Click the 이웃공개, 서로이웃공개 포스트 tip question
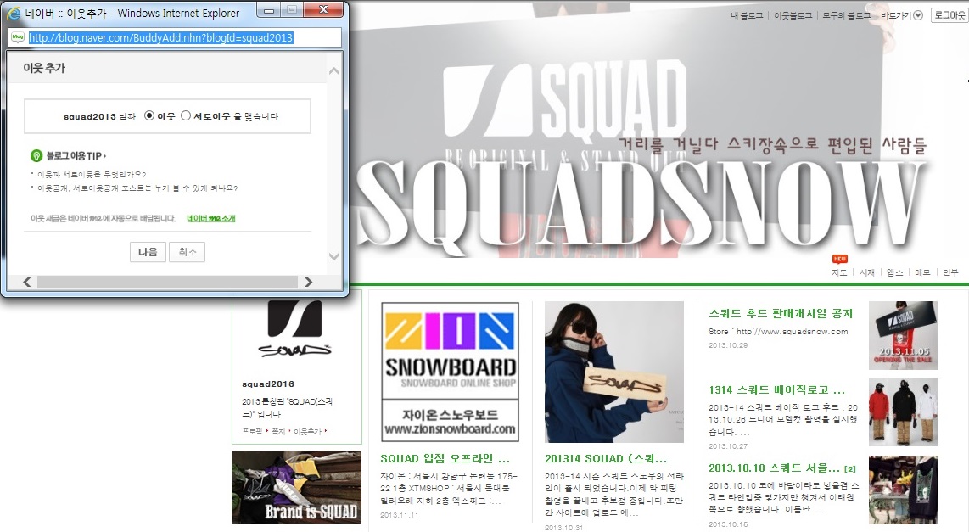Screen dimensions: 969x532 [x=137, y=188]
